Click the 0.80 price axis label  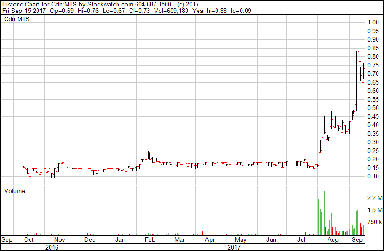(x=373, y=56)
